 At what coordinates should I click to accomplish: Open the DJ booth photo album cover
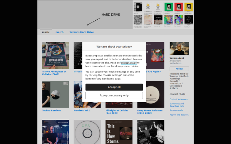pyautogui.click(x=55, y=132)
